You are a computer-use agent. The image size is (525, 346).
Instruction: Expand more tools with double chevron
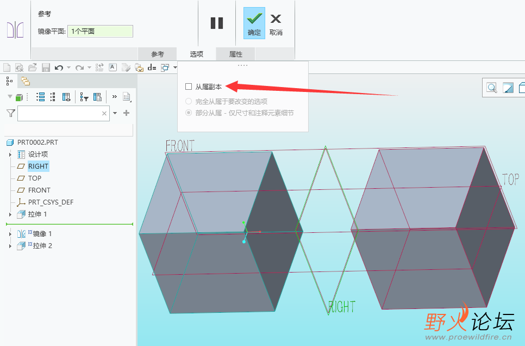[x=115, y=96]
